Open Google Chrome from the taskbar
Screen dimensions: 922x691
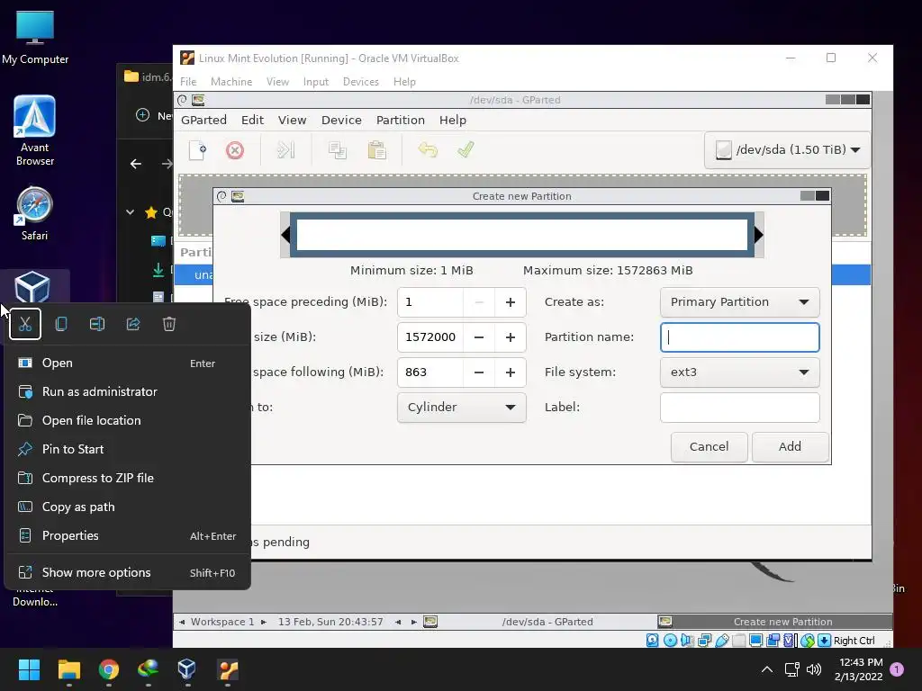click(x=109, y=669)
